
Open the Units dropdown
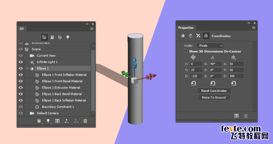pyautogui.click(x=210, y=46)
